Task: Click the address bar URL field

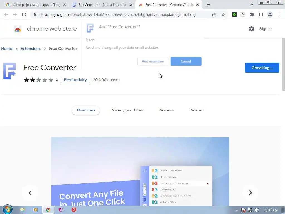Action: pos(117,14)
